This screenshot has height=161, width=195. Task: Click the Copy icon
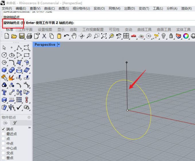52,36
